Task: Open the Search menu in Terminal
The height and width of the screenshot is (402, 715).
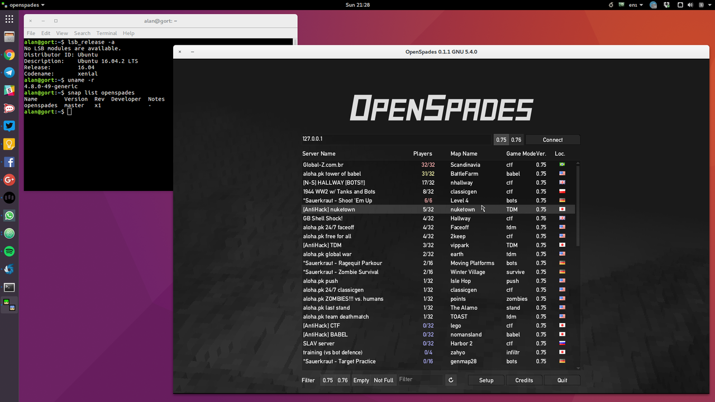Action: [82, 33]
